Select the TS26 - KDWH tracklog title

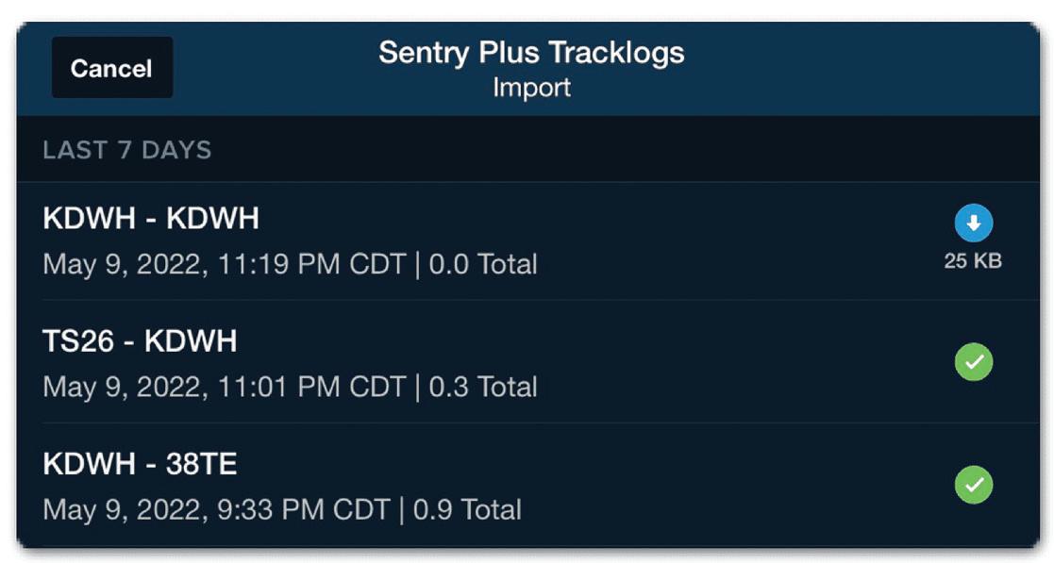[x=140, y=340]
